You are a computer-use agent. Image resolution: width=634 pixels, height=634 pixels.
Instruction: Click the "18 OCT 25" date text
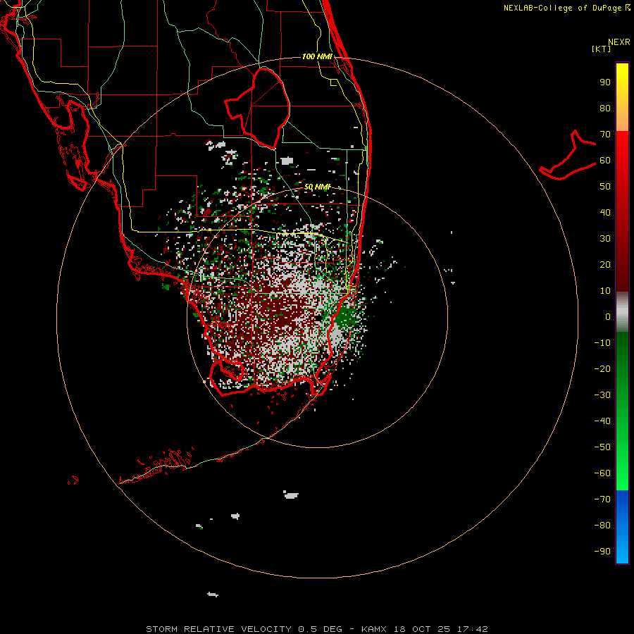click(x=422, y=629)
